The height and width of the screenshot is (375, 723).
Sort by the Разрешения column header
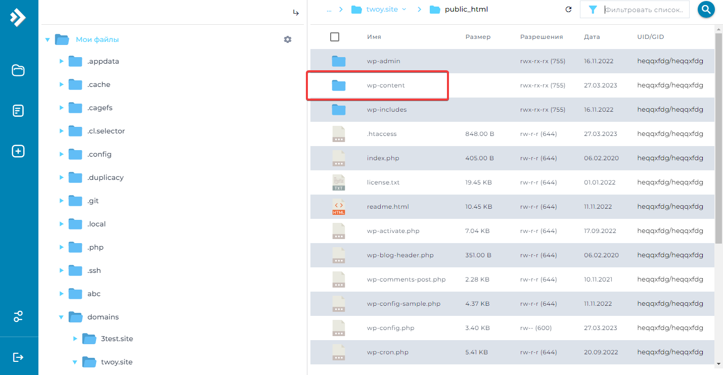[x=541, y=37]
